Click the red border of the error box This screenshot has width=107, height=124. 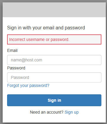[54, 35]
